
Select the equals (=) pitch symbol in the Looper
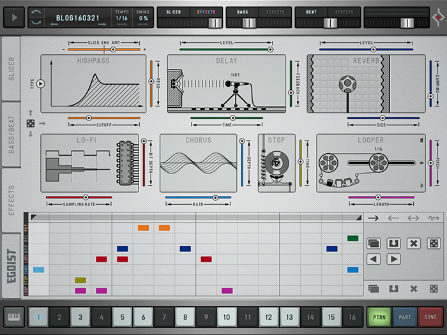pyautogui.click(x=421, y=163)
